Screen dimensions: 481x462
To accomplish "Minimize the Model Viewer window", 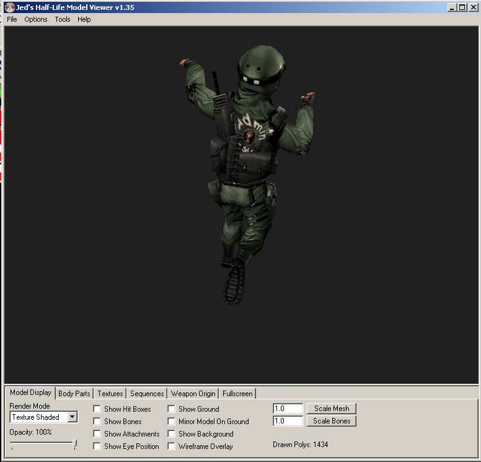I will [451, 7].
